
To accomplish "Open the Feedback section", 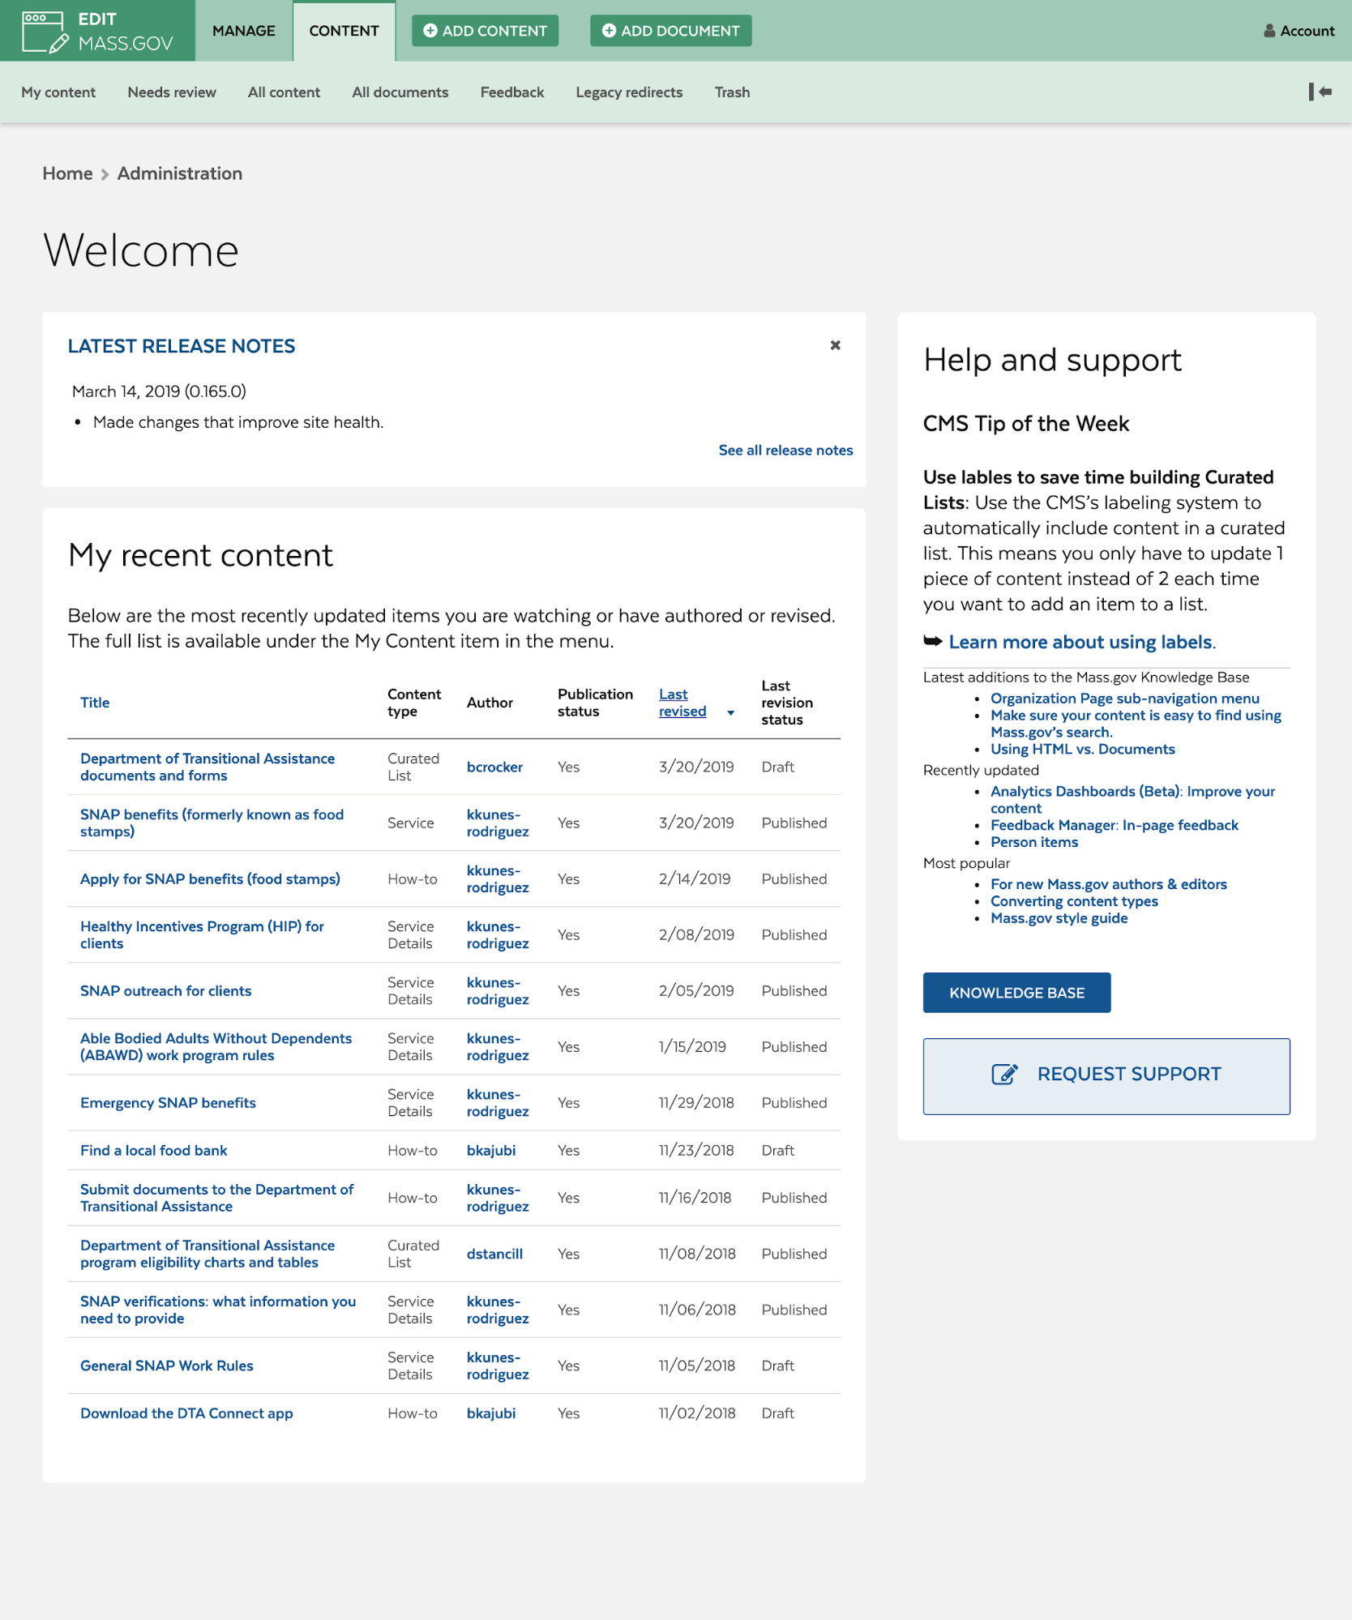I will click(511, 92).
